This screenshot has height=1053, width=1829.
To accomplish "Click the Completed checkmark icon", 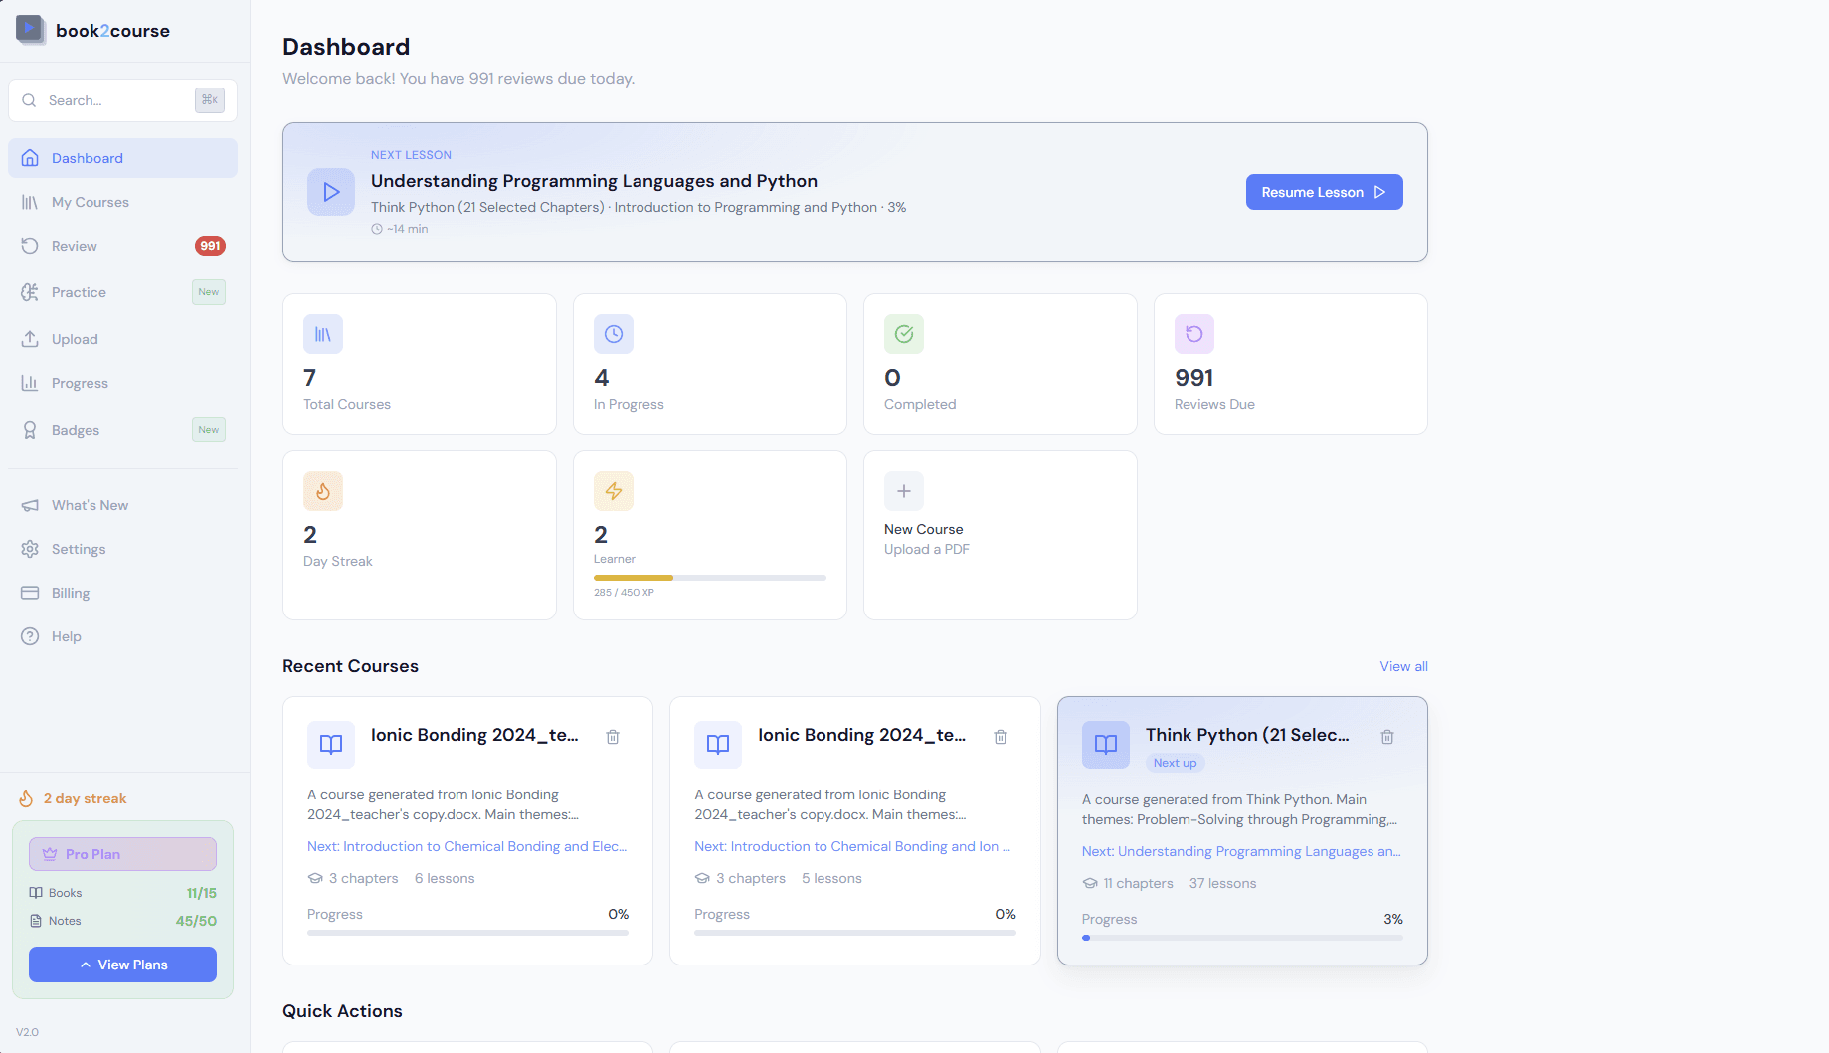I will pyautogui.click(x=903, y=334).
